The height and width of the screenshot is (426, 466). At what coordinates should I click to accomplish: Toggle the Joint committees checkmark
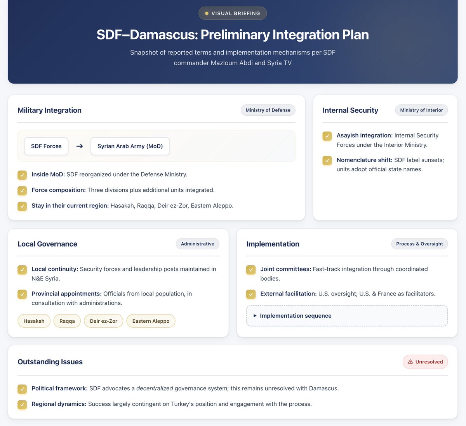[x=251, y=270]
